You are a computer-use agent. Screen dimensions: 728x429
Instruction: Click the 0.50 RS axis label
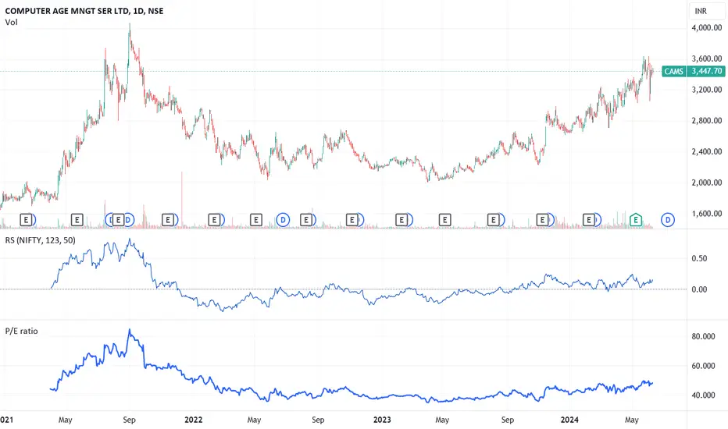click(699, 258)
